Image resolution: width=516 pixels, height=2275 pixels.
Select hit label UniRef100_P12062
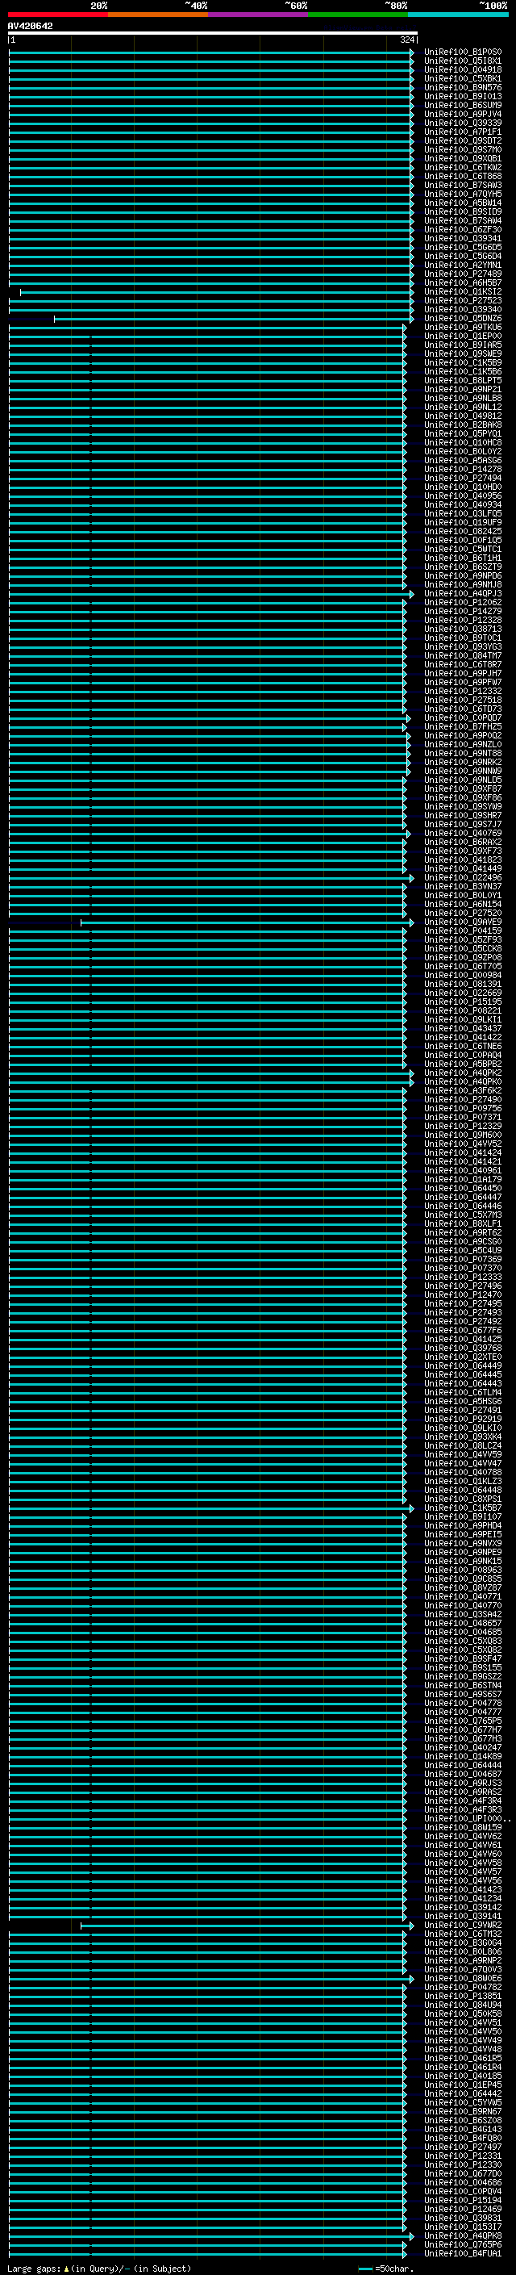(462, 602)
